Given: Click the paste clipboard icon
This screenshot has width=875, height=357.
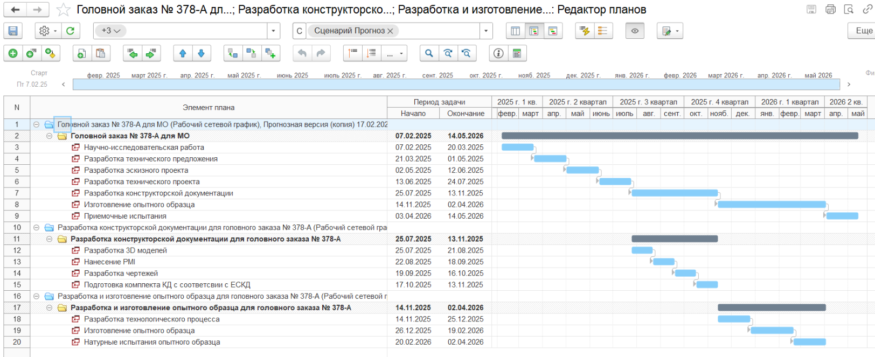Looking at the screenshot, I should click(x=100, y=53).
